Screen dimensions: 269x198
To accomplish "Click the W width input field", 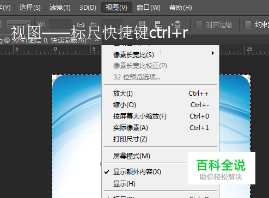I will 60,24.
